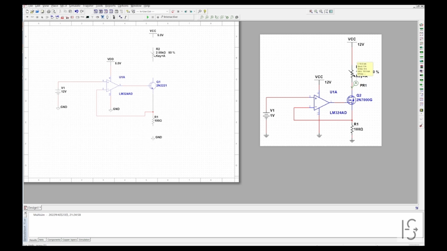
Task: Click the yellow Help lightbulb icon
Action: coord(205,11)
